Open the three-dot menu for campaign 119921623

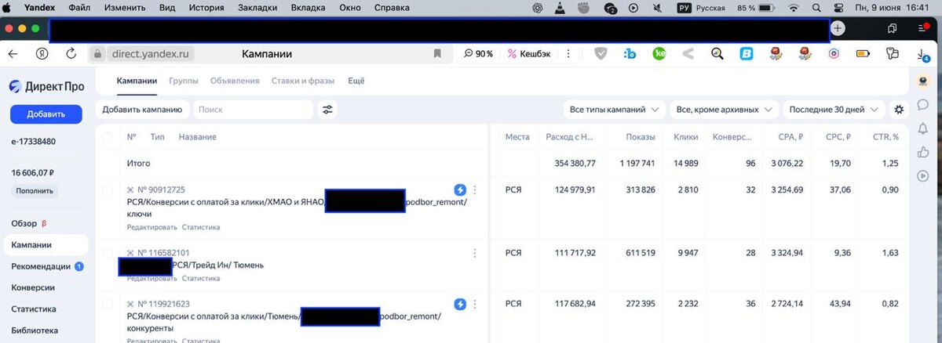pyautogui.click(x=474, y=304)
